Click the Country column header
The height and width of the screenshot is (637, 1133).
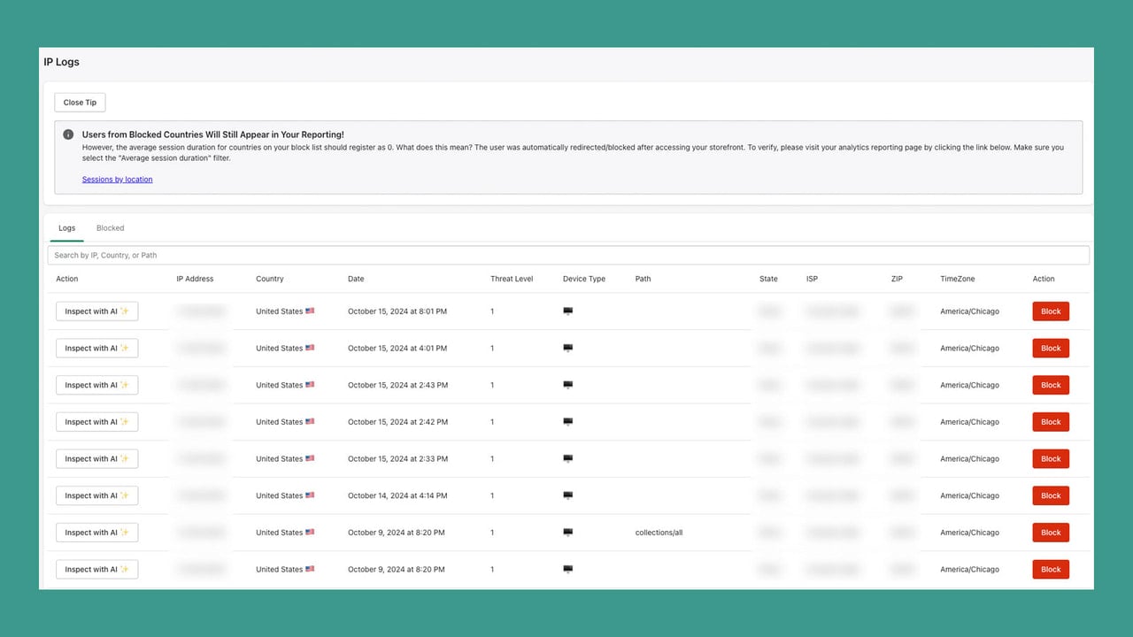tap(270, 279)
